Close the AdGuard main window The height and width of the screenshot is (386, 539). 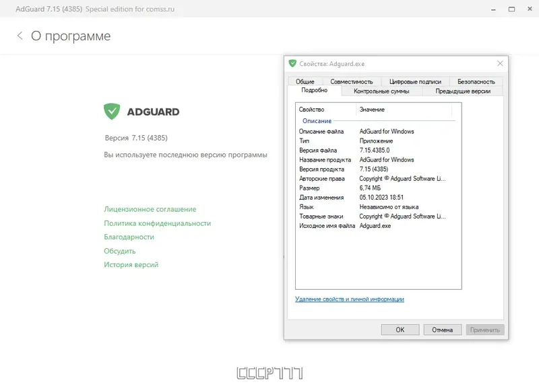[x=530, y=9]
